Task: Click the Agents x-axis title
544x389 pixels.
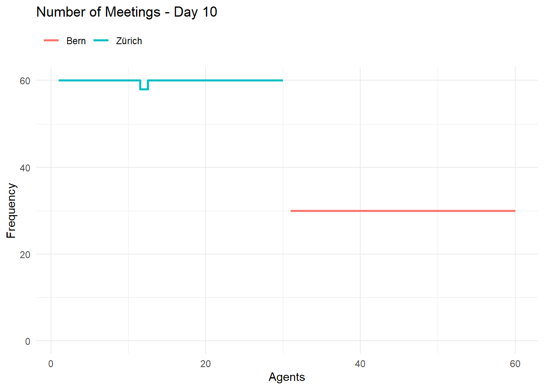Action: 287,377
